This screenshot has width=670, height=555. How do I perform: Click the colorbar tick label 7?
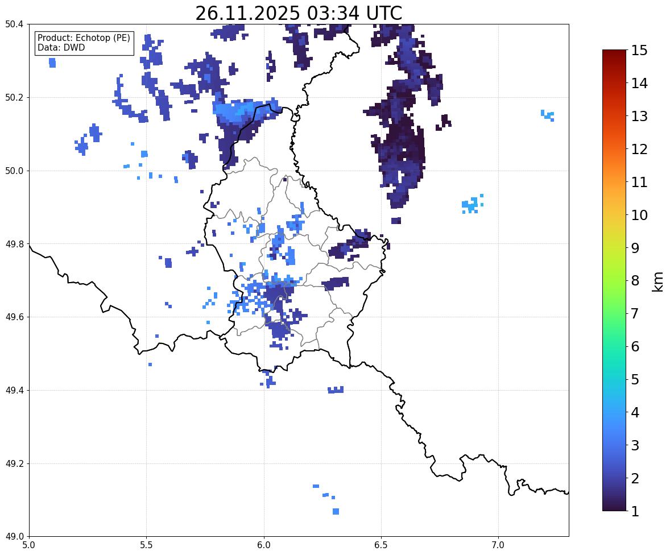635,313
